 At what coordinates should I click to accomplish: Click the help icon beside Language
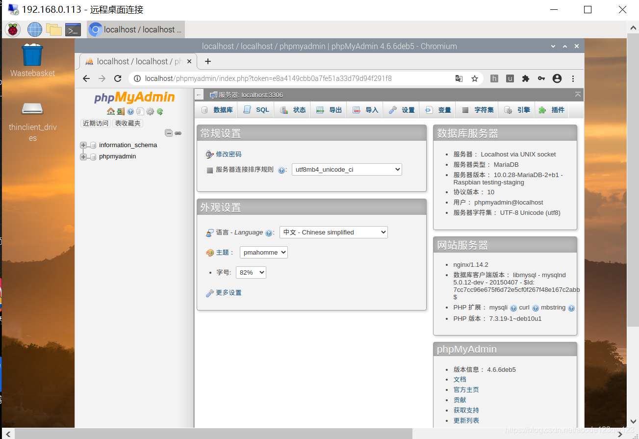click(269, 233)
